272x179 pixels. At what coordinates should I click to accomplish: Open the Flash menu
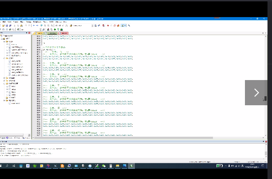pyautogui.click(x=22, y=22)
